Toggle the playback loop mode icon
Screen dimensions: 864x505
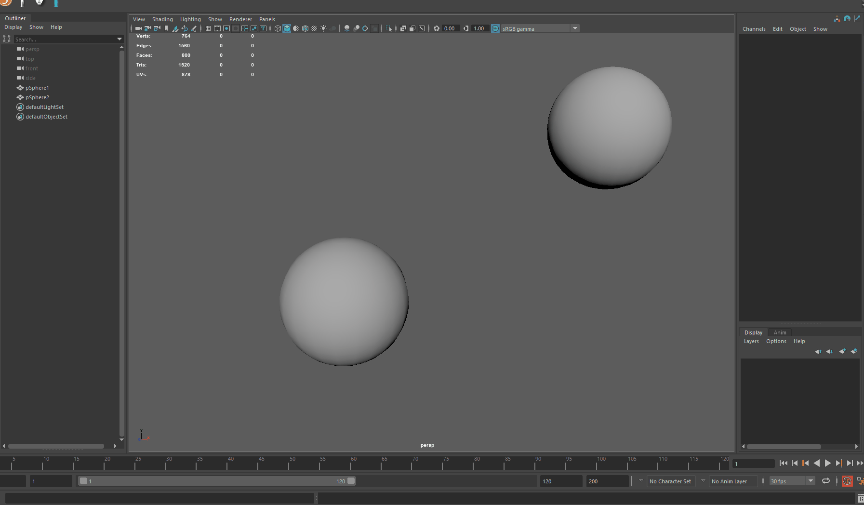tap(826, 481)
